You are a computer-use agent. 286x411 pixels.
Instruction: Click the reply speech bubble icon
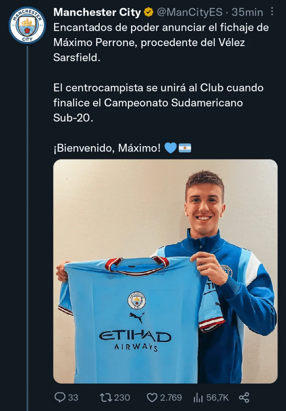point(59,397)
